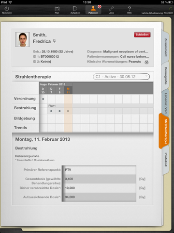
Task: Click the verabreichte Dosis value 10,200
Action: tap(70, 188)
